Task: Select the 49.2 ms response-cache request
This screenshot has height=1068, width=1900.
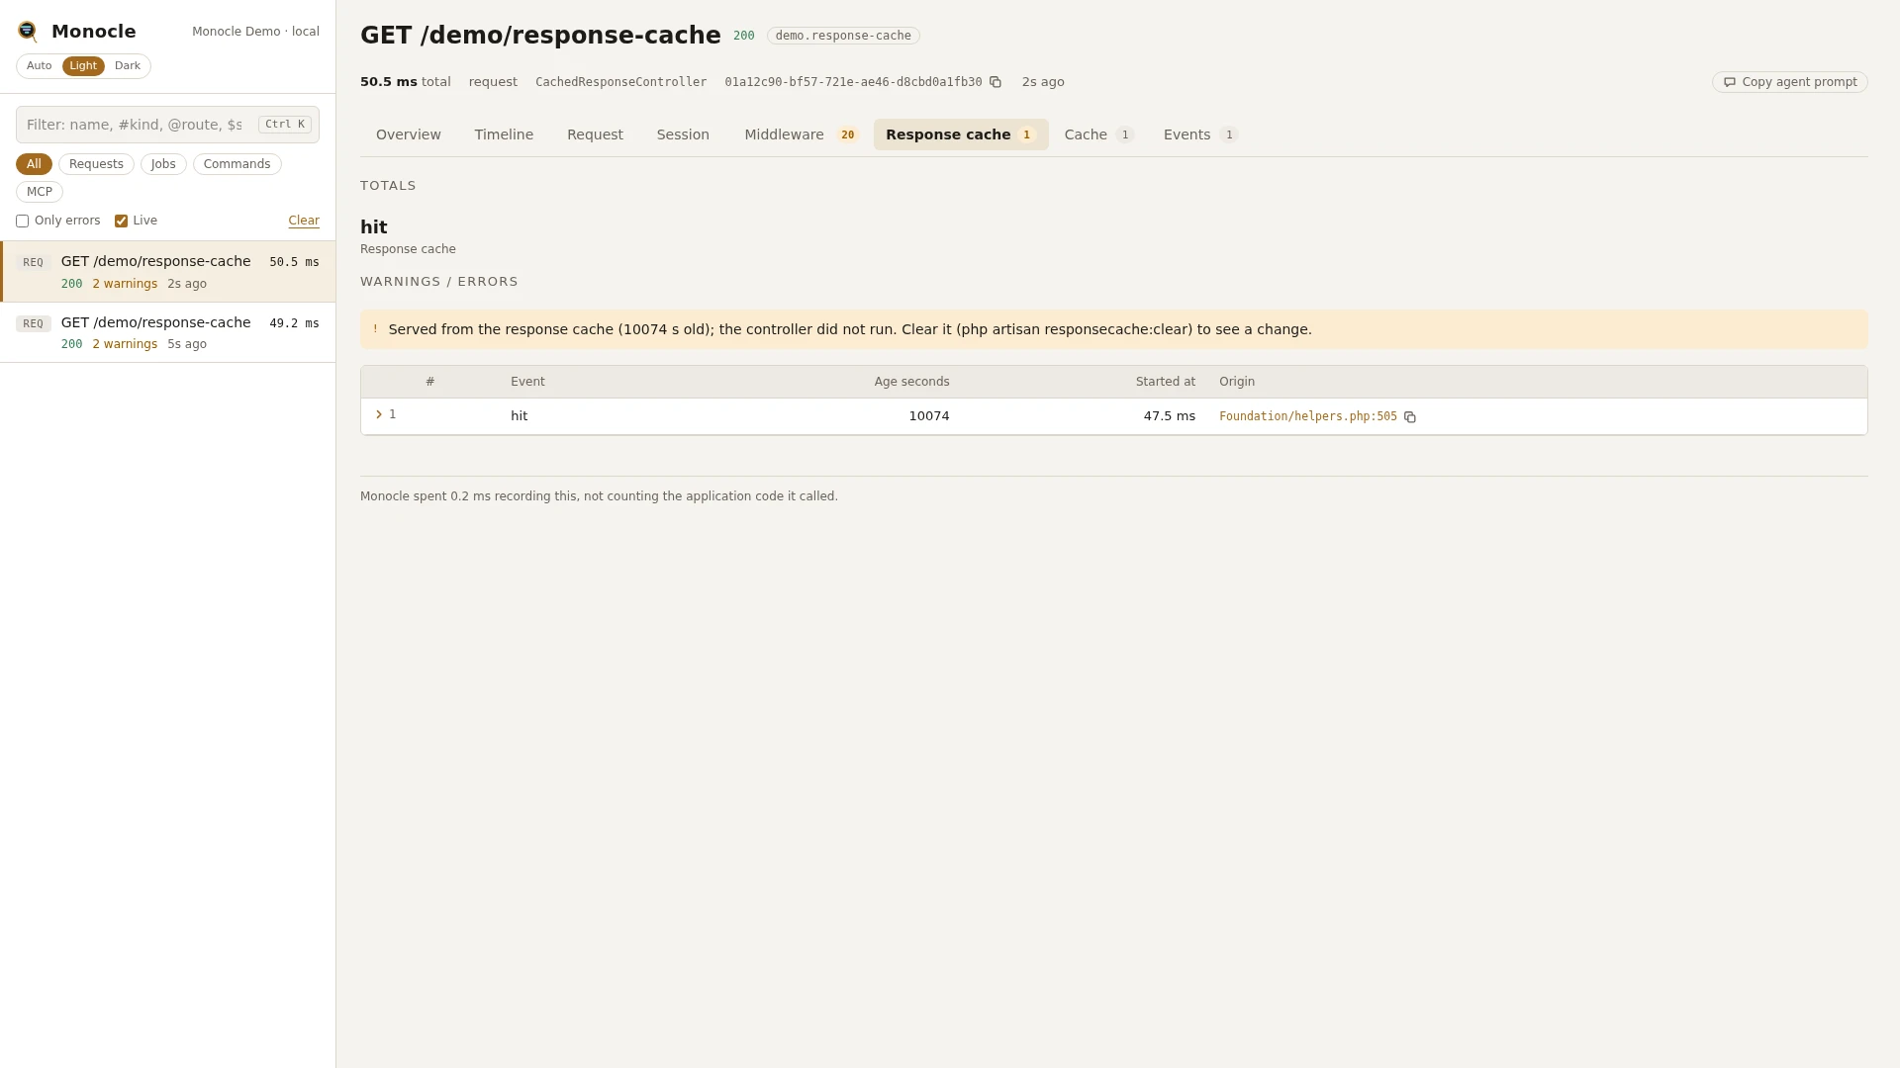Action: 168,333
